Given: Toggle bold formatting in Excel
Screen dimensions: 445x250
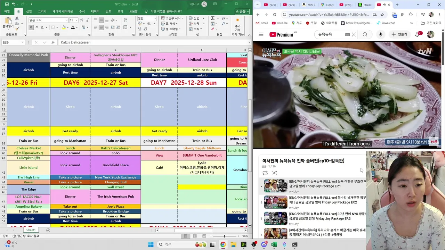Looking at the screenshot, I should pyautogui.click(x=31, y=27).
